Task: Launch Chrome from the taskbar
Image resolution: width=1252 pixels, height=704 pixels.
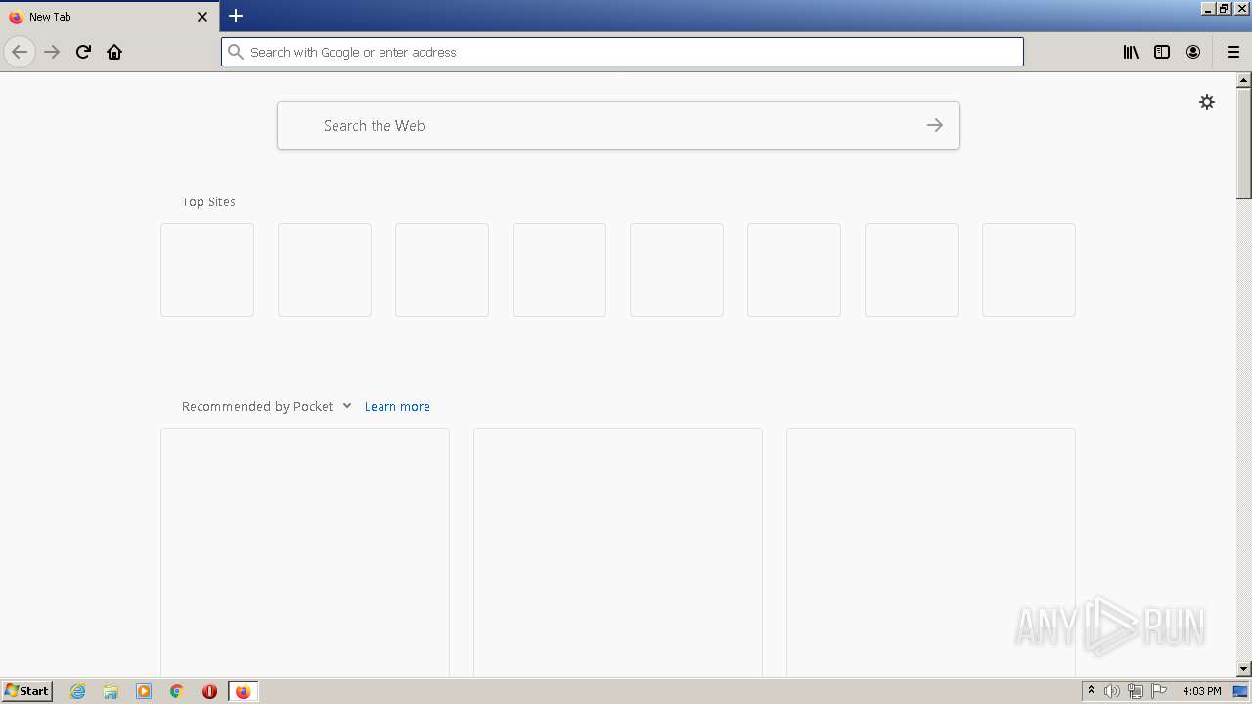Action: [177, 691]
